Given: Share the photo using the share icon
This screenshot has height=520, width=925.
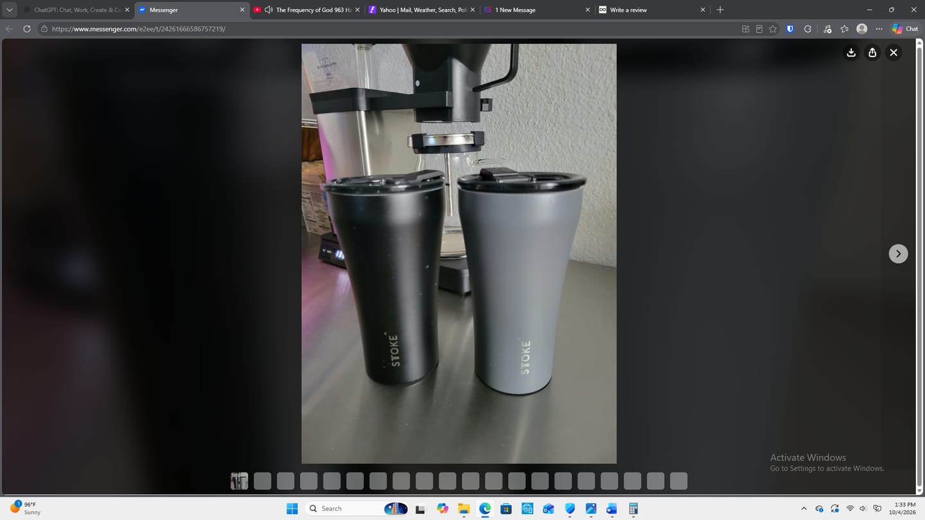Looking at the screenshot, I should [x=872, y=53].
